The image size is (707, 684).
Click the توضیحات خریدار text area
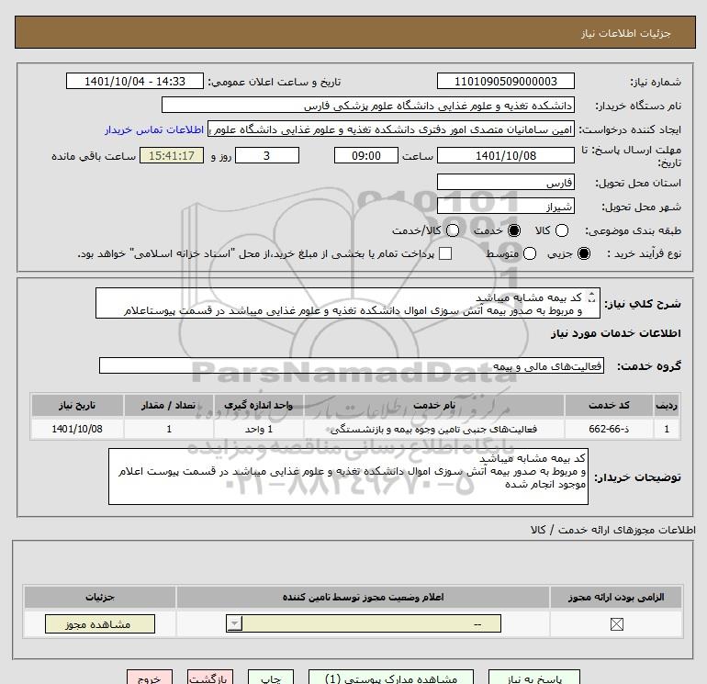[x=348, y=477]
